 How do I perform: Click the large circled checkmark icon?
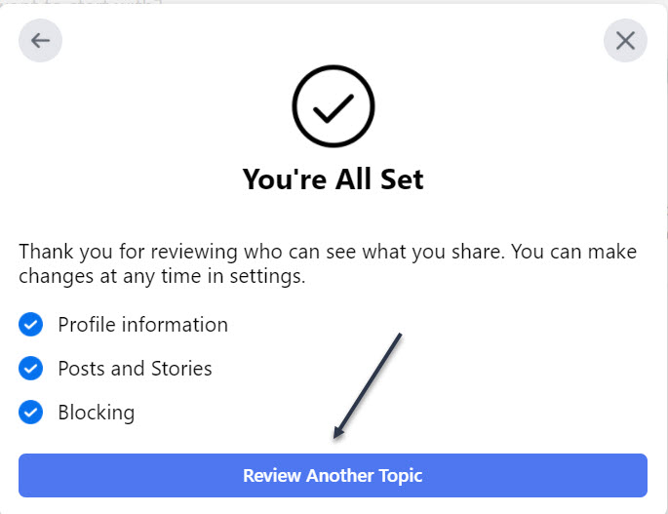pyautogui.click(x=334, y=109)
